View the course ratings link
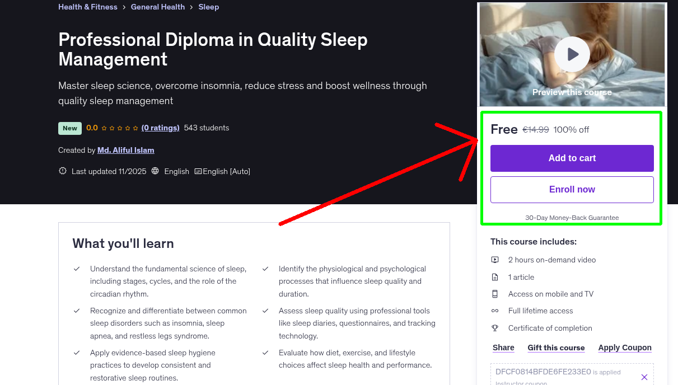 click(160, 128)
